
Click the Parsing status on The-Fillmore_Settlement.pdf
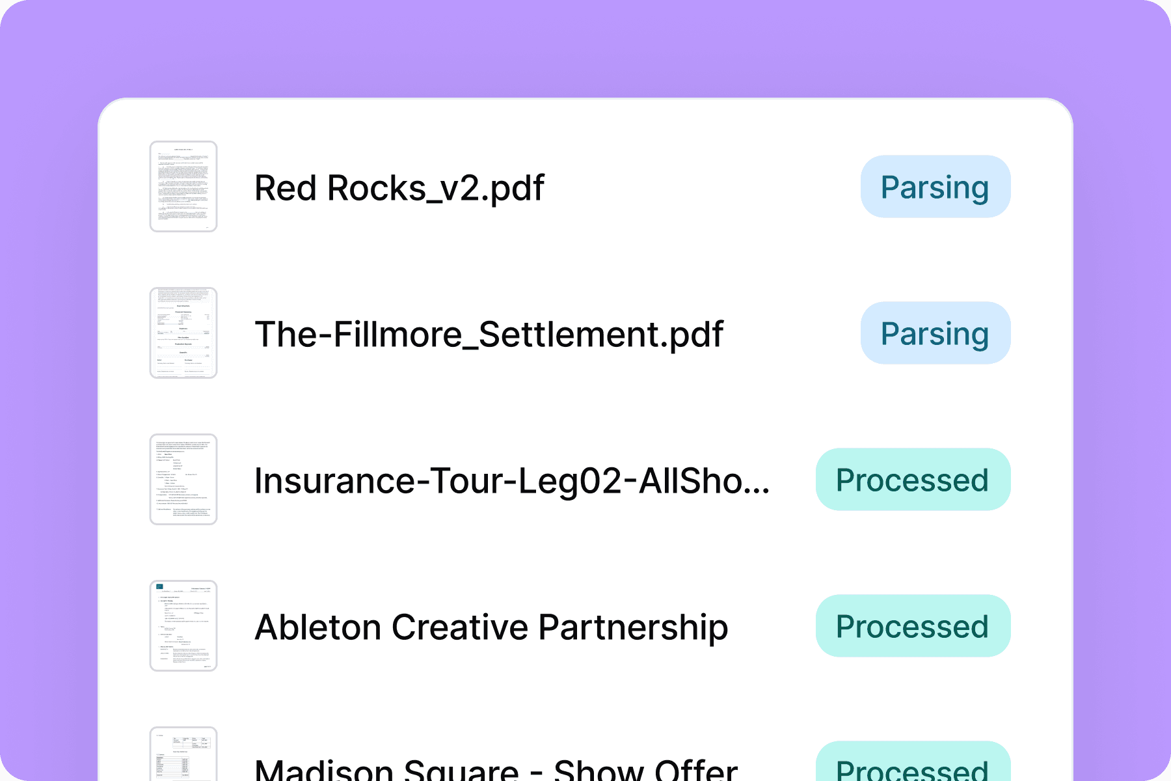coord(935,334)
